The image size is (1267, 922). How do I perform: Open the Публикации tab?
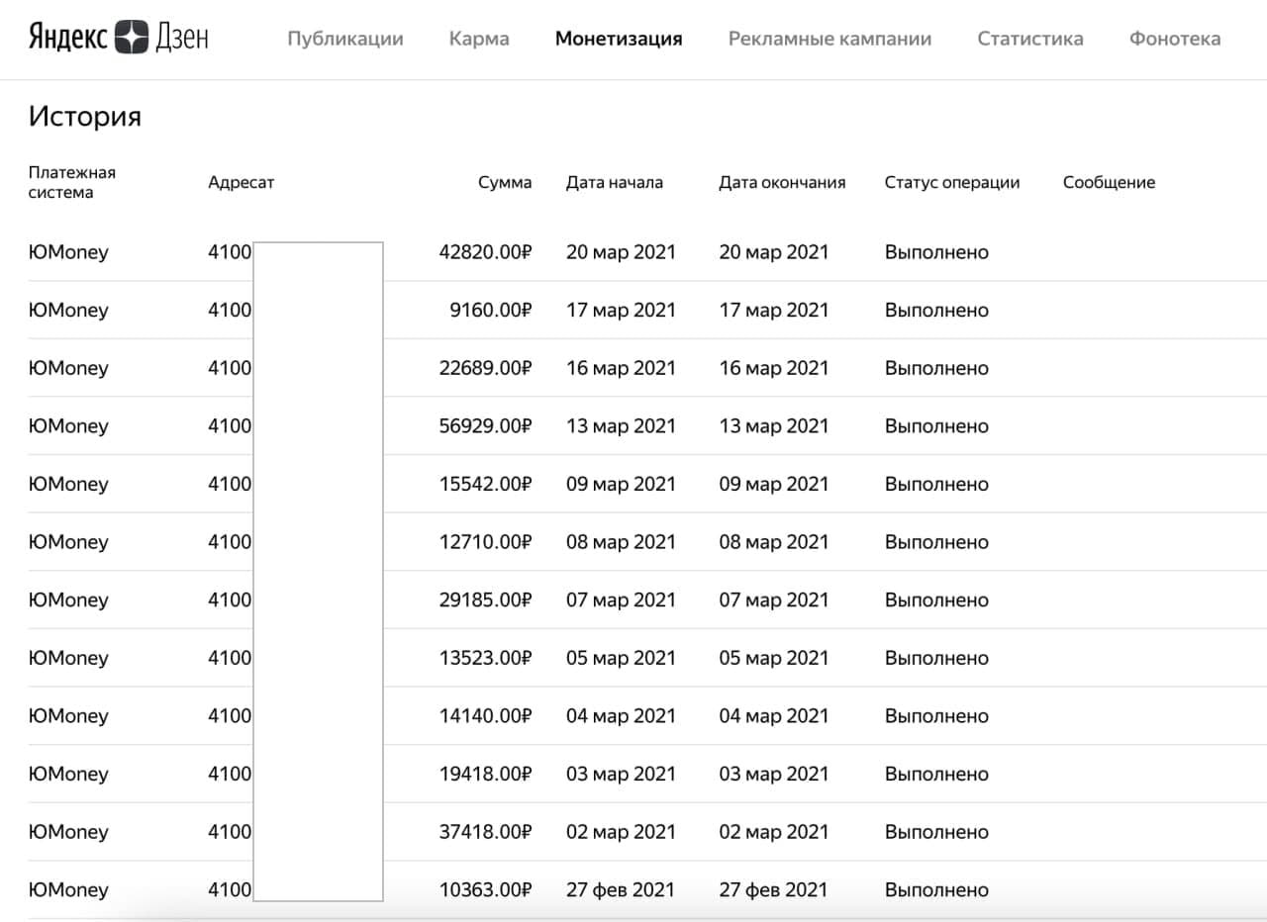pyautogui.click(x=345, y=39)
